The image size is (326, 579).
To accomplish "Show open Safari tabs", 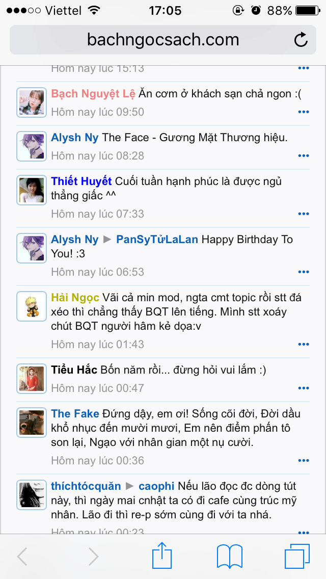I will coord(297,556).
